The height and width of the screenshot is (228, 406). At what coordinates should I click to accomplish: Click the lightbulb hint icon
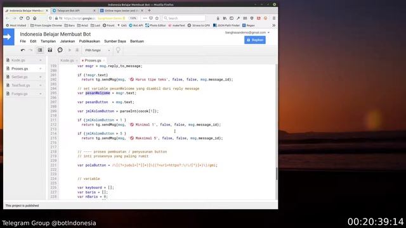118,50
